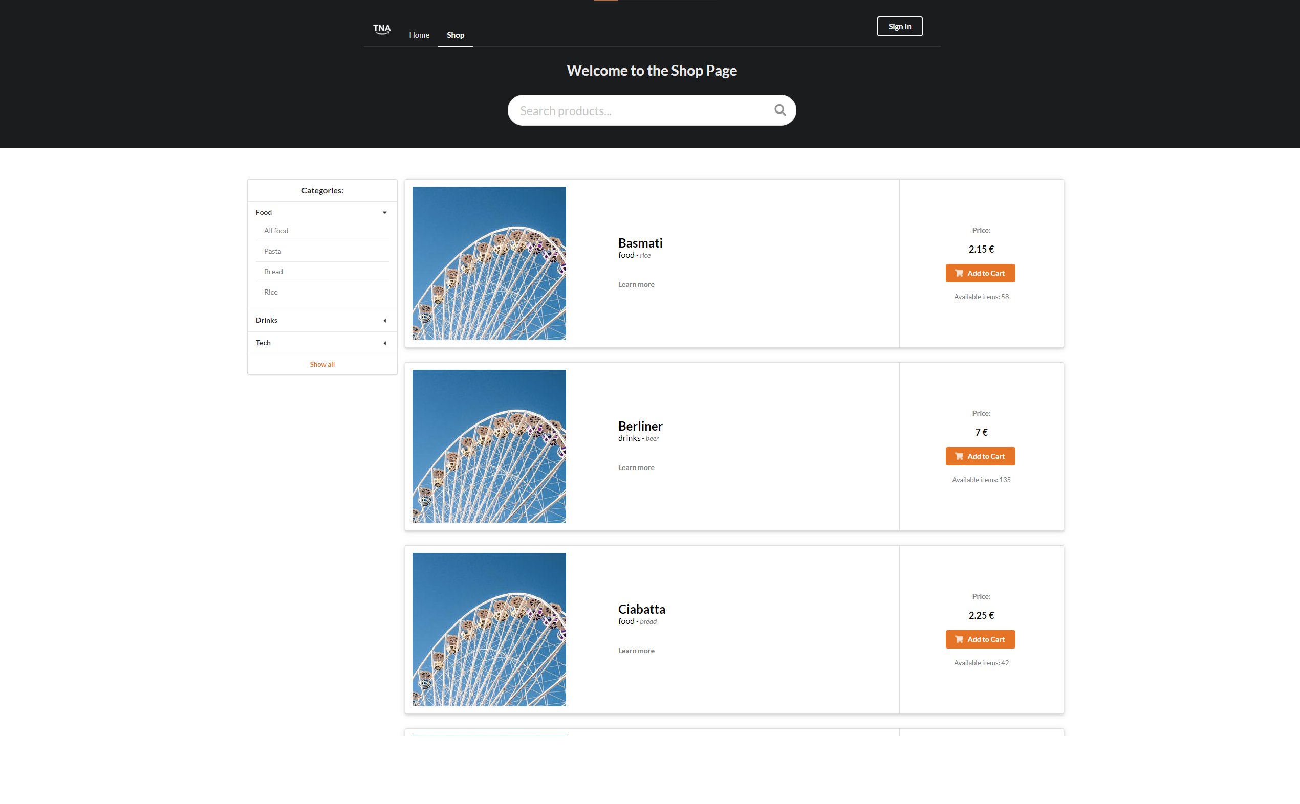
Task: Open Learn more for Basmati
Action: [x=636, y=284]
